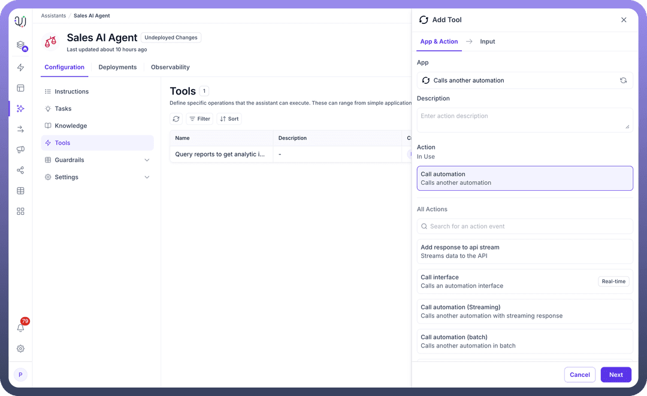
Task: Refresh the app selector in Add Tool panel
Action: point(623,81)
